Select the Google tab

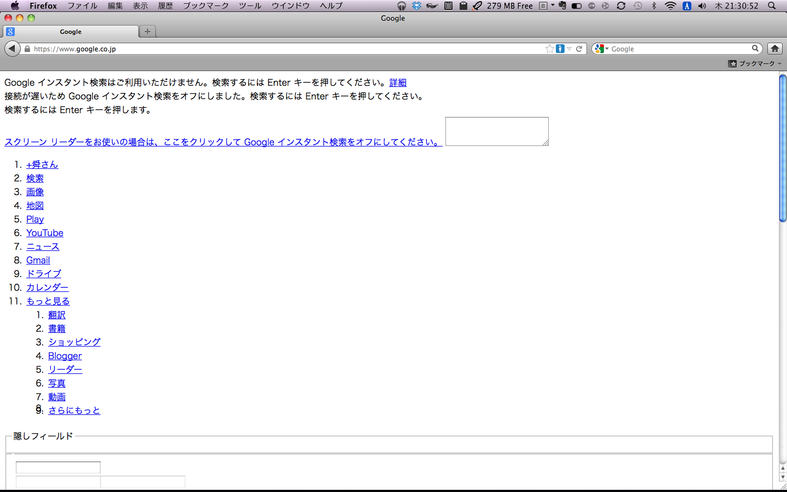[x=71, y=32]
